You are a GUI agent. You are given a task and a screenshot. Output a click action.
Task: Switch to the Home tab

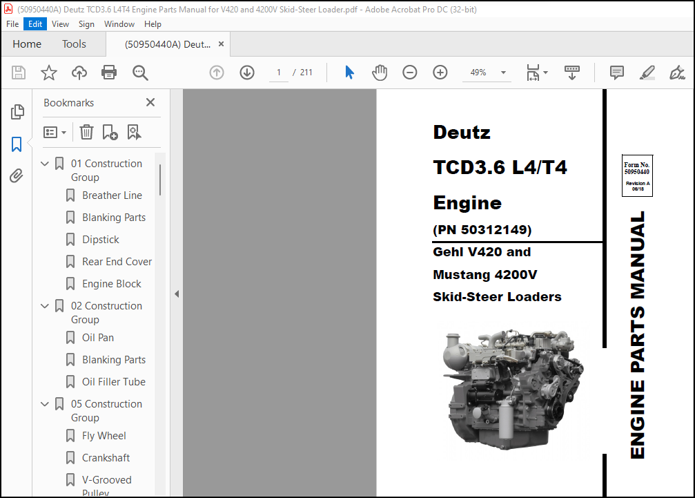(27, 44)
